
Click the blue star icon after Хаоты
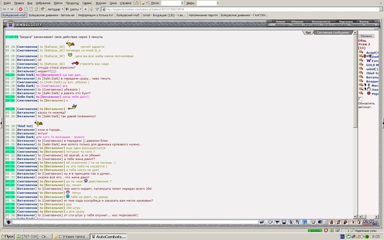86,9
